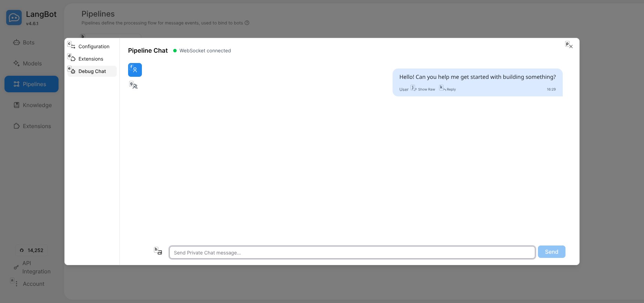Switch to the dialog's Extensions tab
This screenshot has height=303, width=644.
92,59
